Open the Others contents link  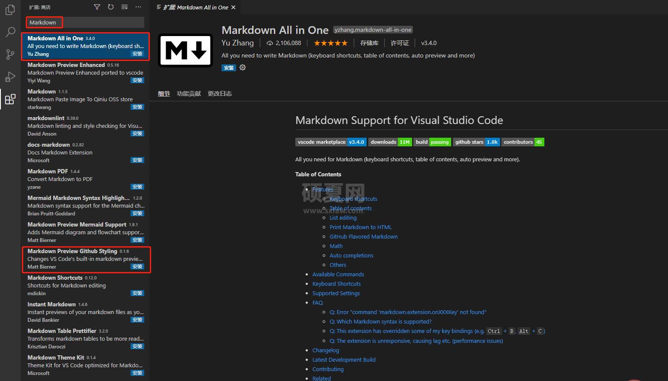click(338, 265)
